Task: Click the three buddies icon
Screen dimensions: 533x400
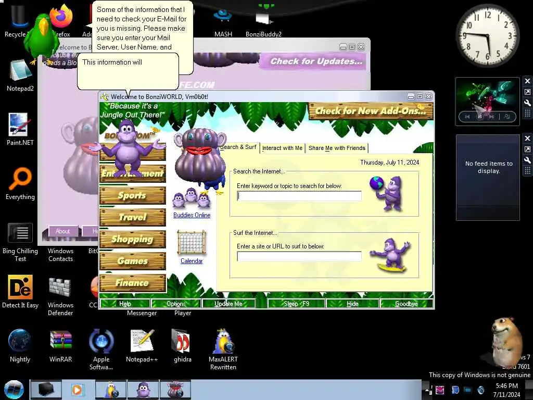Action: click(x=192, y=198)
